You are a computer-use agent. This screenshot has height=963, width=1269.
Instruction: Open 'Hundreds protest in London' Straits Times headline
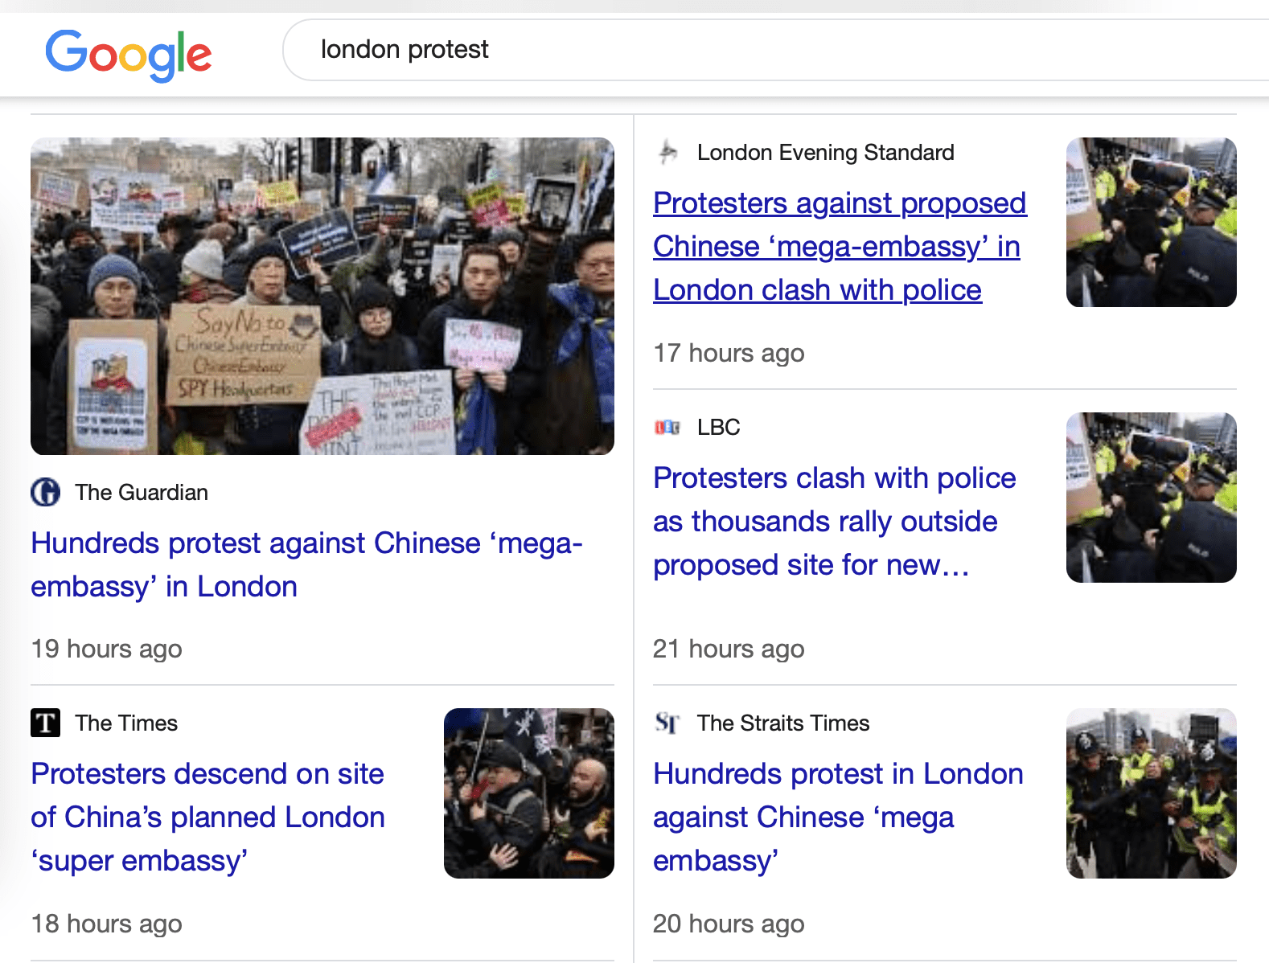click(x=836, y=817)
